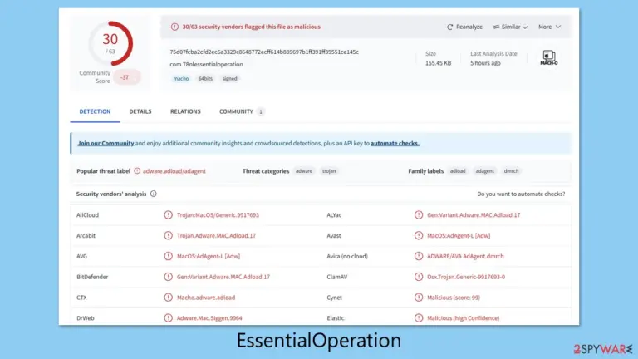This screenshot has height=359, width=638.
Task: Select the trojan threat category tag
Action: [x=329, y=171]
